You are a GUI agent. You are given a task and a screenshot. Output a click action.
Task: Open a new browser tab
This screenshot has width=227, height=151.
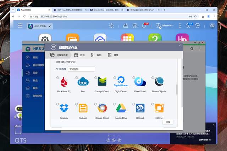(x=164, y=10)
